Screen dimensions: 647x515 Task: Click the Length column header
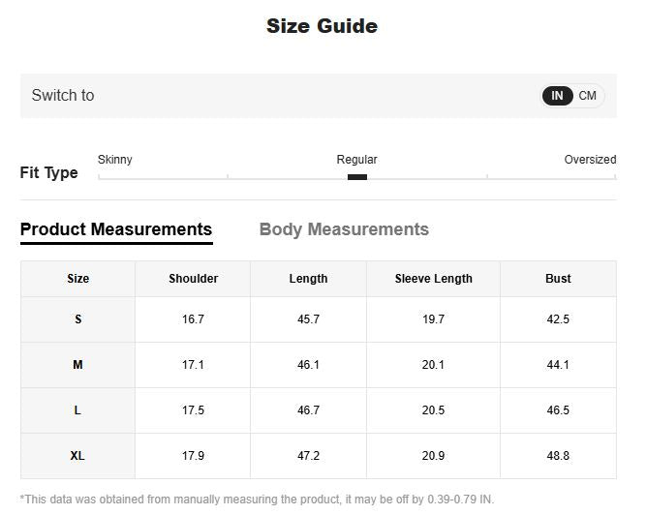point(308,279)
